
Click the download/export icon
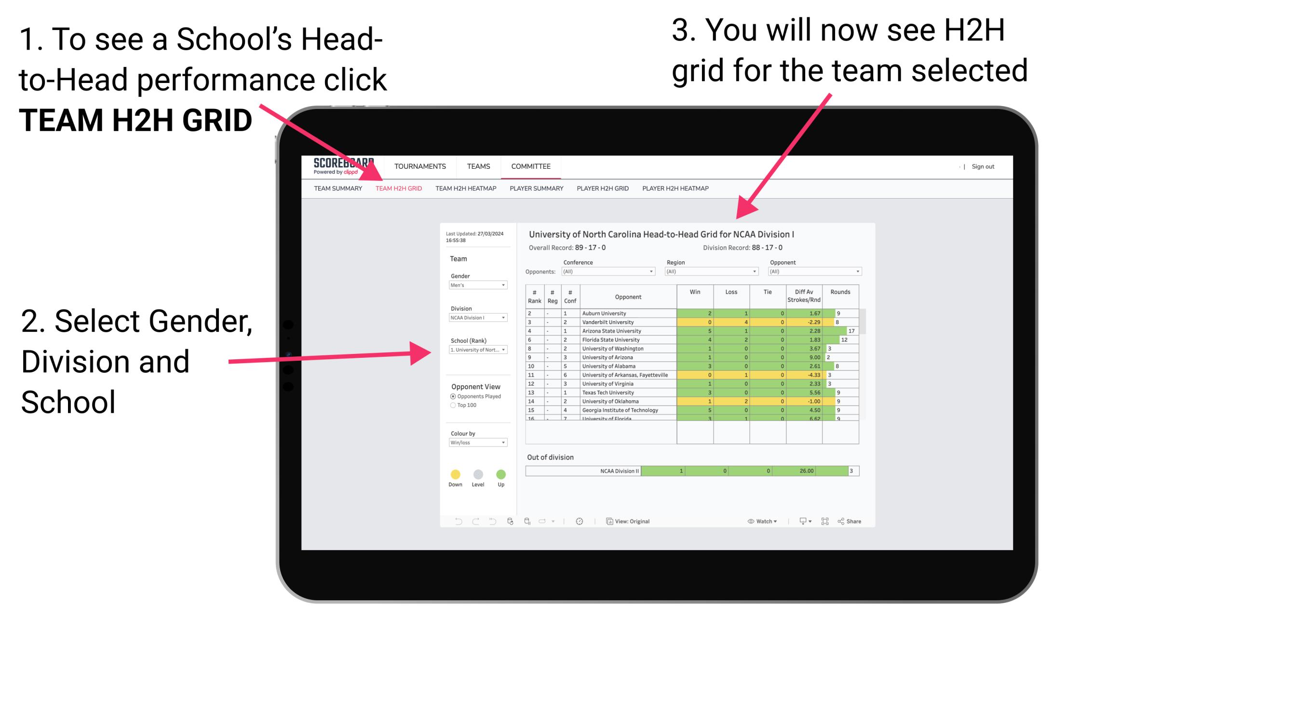(800, 521)
